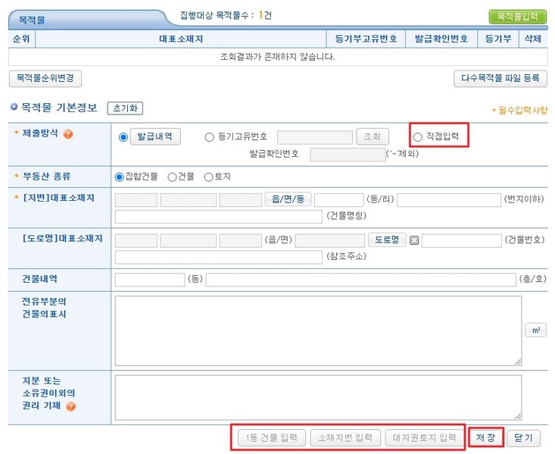Click the green 목적물입력 button

pyautogui.click(x=517, y=17)
